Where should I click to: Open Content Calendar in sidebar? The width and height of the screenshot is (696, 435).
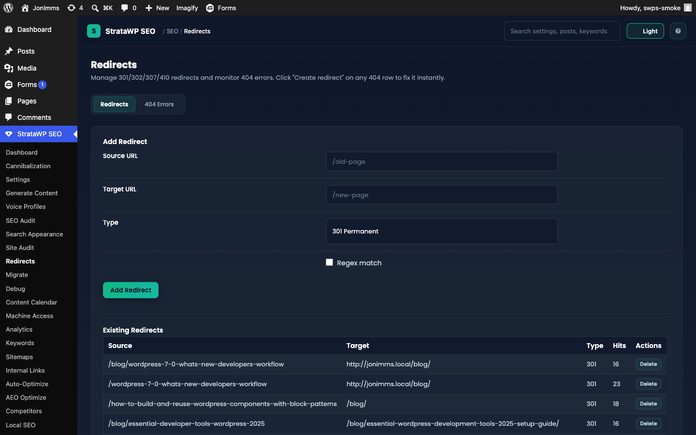click(x=31, y=302)
